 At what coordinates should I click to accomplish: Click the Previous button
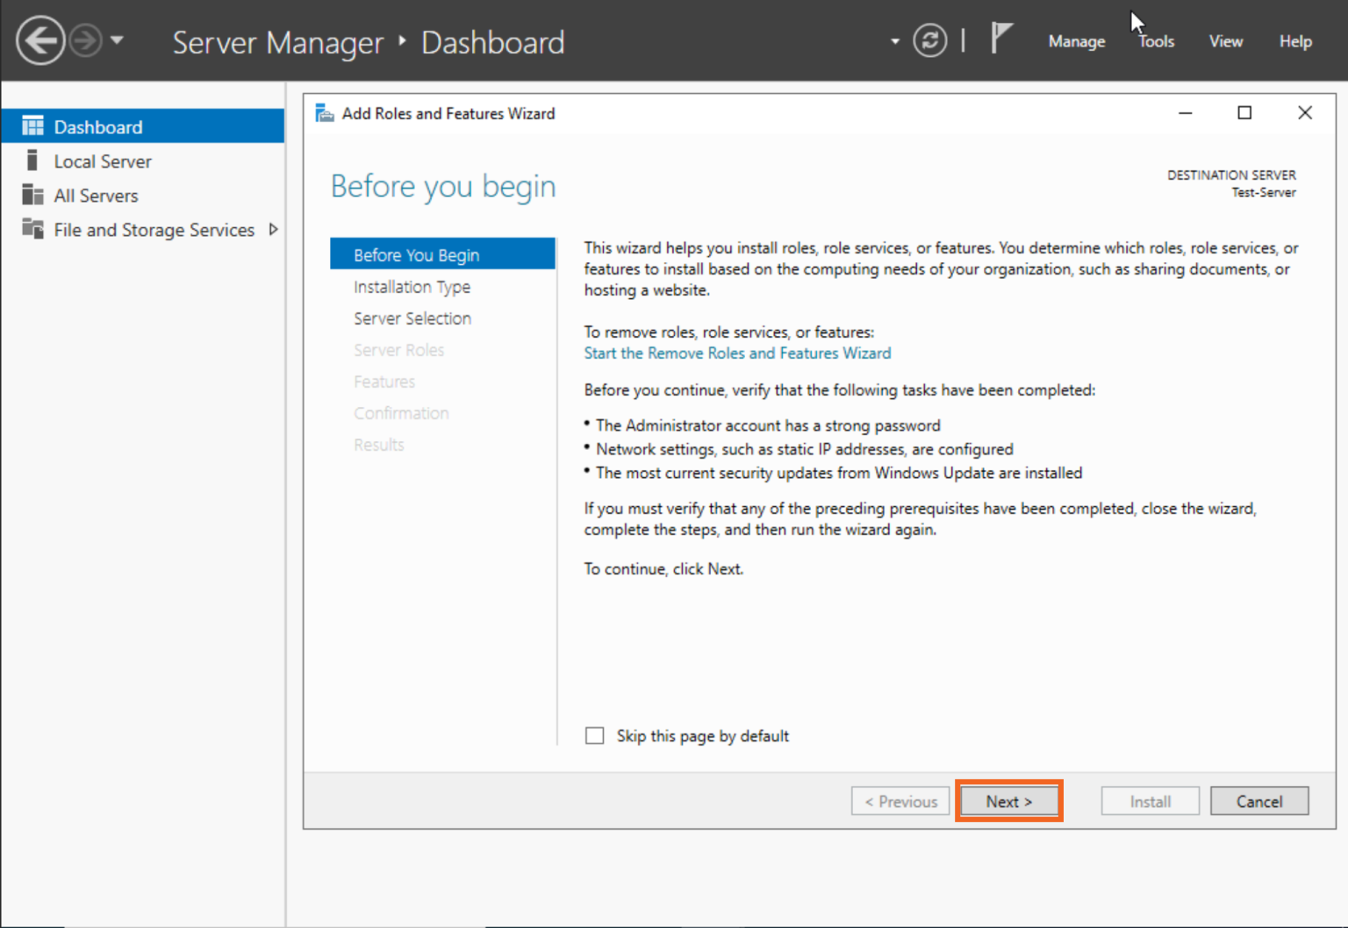tap(900, 801)
